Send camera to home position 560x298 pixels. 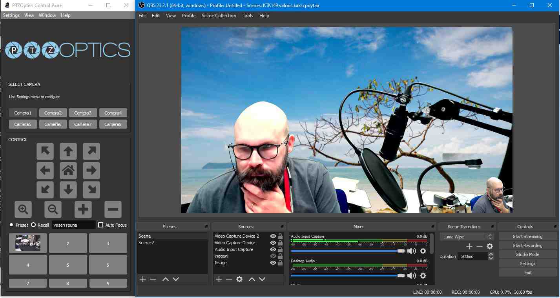[x=68, y=171]
